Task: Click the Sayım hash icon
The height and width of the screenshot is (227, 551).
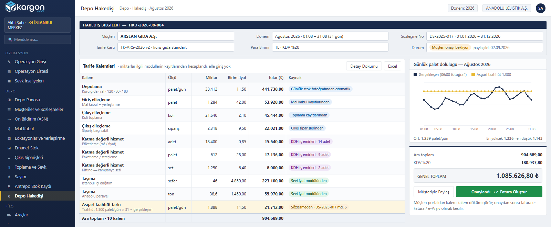Action: 9,177
